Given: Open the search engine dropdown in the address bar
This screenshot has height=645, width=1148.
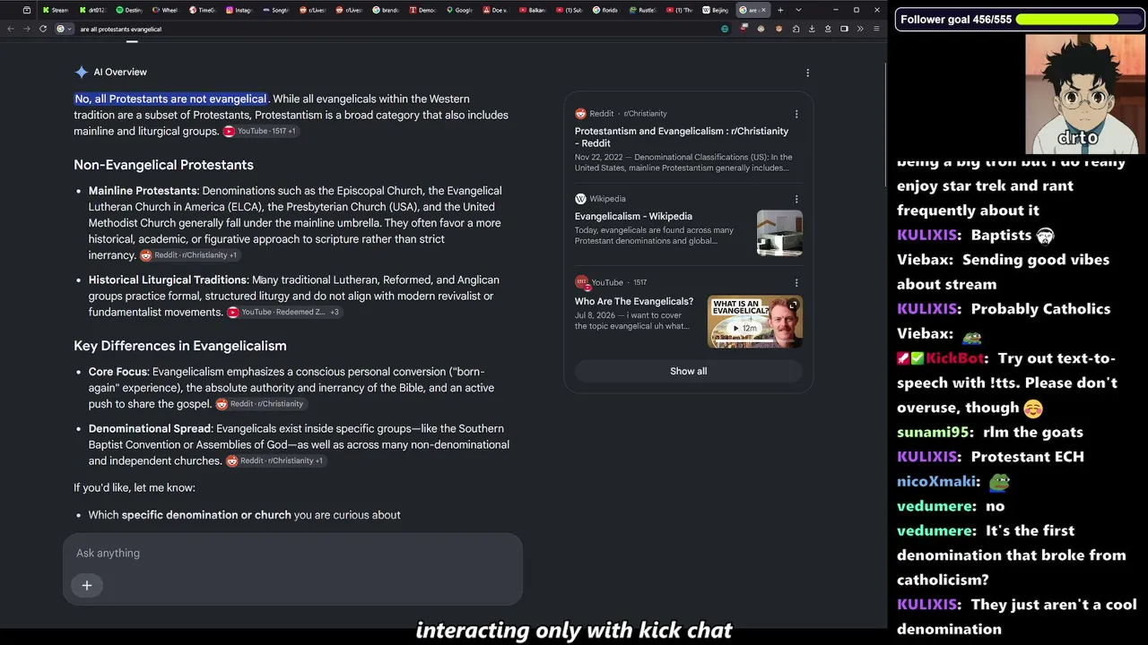Looking at the screenshot, I should coord(64,29).
